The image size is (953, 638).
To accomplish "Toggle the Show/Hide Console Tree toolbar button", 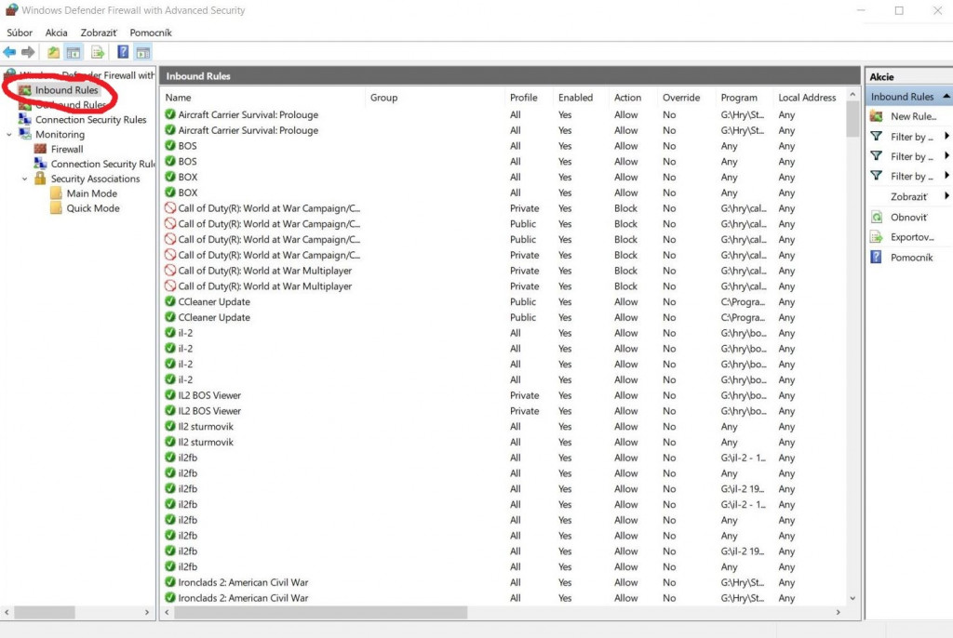I will [x=73, y=52].
